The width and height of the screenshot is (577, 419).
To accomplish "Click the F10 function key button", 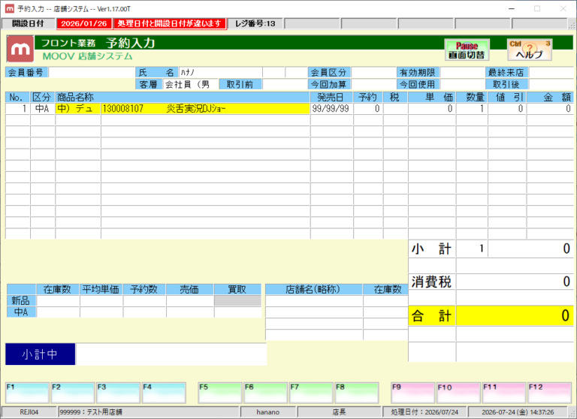I will point(458,393).
